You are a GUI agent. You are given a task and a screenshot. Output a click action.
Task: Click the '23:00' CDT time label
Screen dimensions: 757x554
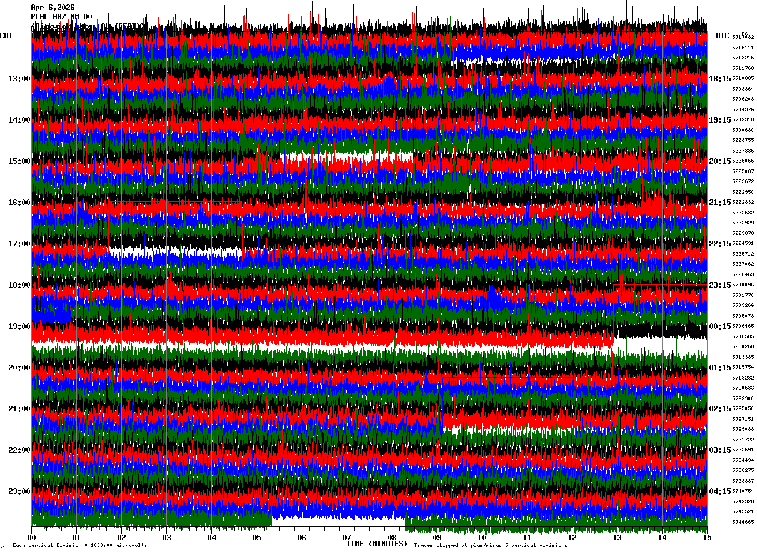click(19, 491)
